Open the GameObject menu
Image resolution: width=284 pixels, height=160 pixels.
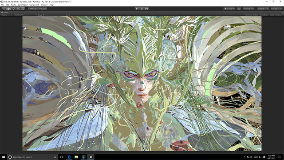(23, 5)
